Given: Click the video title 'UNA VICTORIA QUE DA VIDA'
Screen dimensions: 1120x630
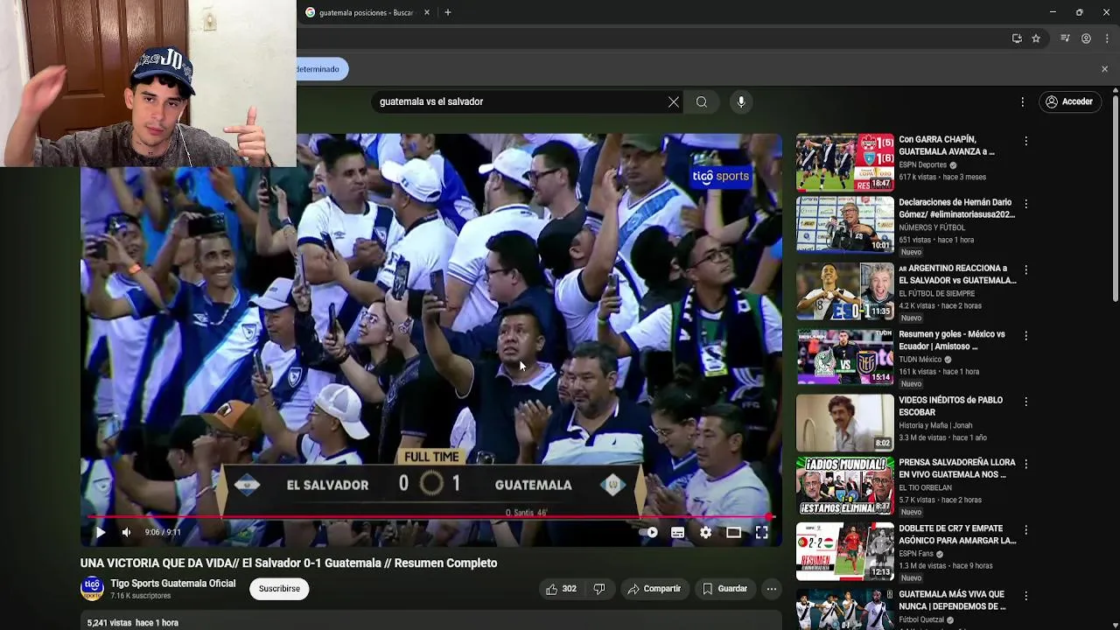Looking at the screenshot, I should click(289, 563).
